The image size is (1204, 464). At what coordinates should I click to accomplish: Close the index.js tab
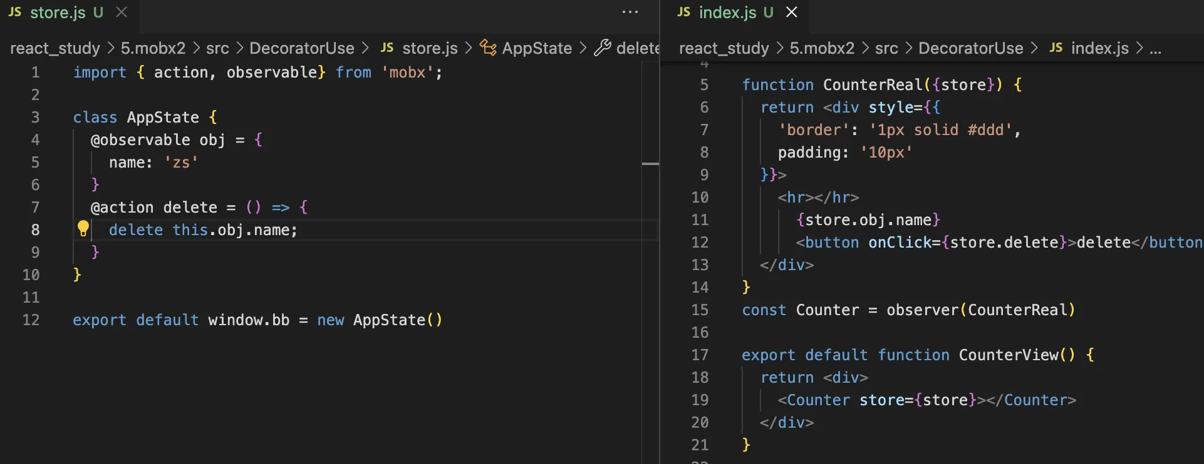pyautogui.click(x=792, y=13)
